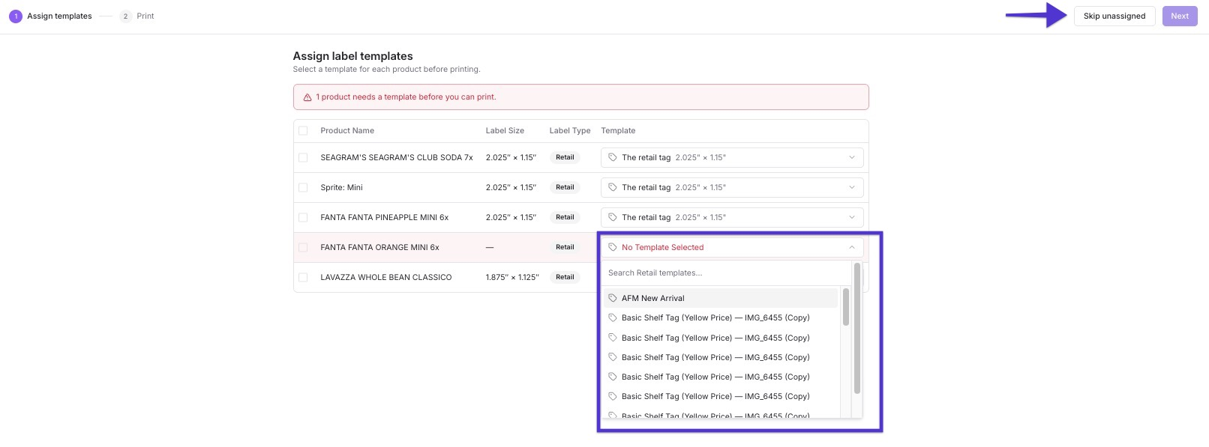Click the LAVAZZA WHOLE BEAN CLASSICO name
Viewport: 1209px width, 447px height.
tap(386, 277)
